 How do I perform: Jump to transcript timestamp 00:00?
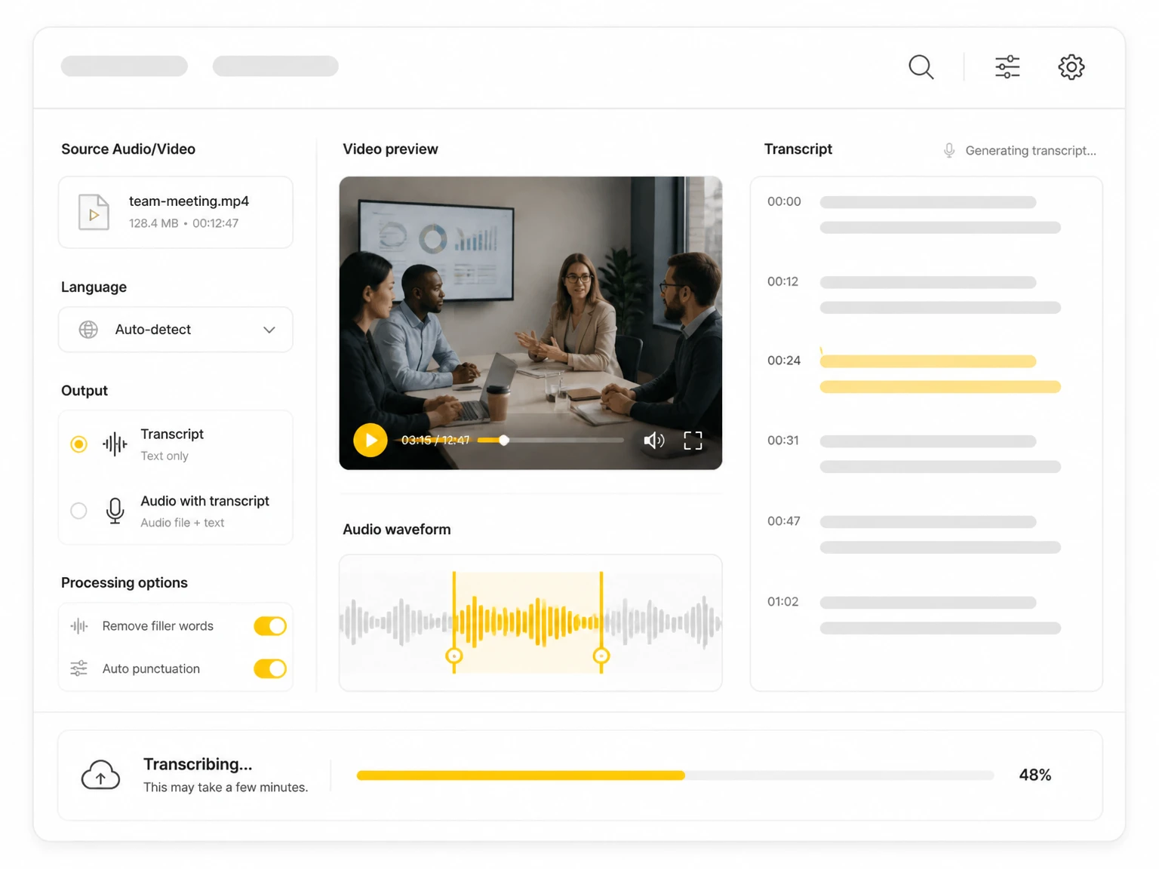[x=784, y=201]
